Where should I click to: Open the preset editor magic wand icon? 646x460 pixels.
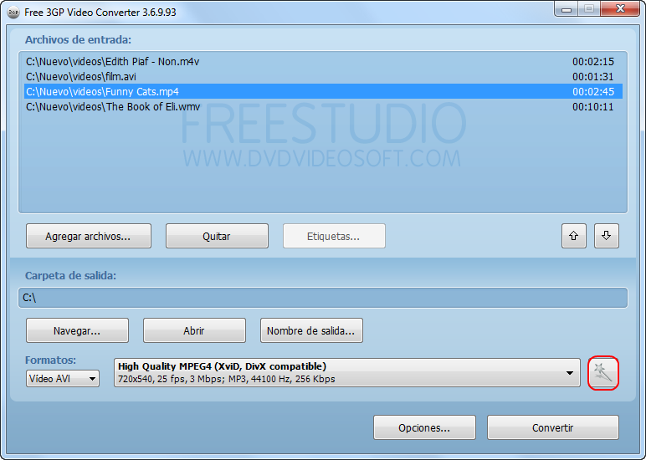pos(602,373)
